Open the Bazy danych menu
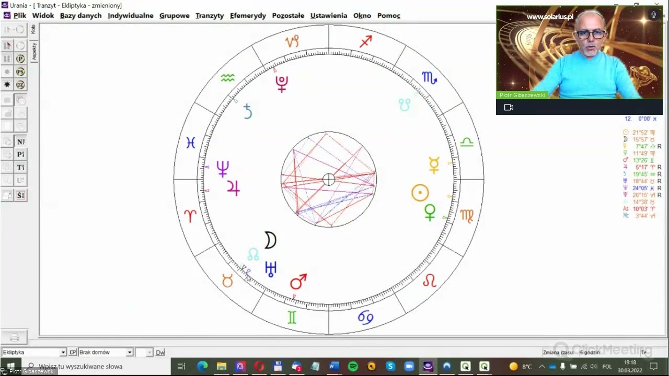This screenshot has width=669, height=376. pyautogui.click(x=80, y=16)
